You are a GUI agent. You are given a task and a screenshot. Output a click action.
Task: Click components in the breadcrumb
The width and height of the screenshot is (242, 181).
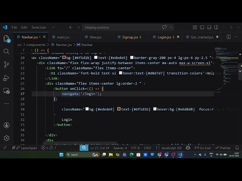click(x=36, y=45)
